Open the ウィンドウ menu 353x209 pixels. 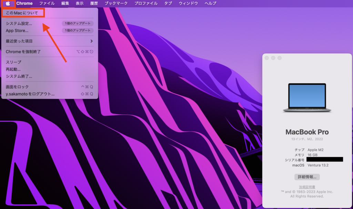coord(188,3)
